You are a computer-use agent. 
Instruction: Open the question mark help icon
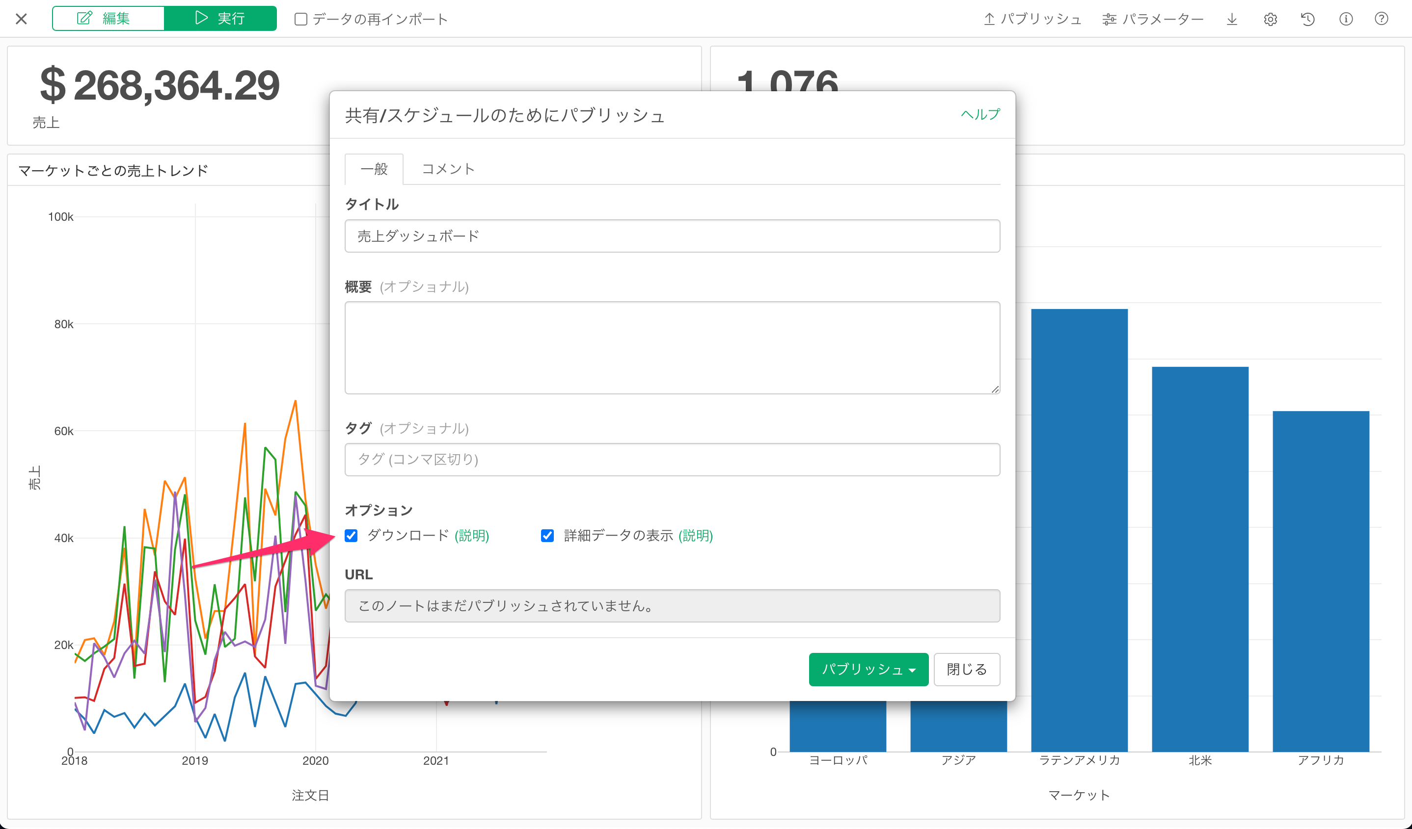coord(1382,20)
